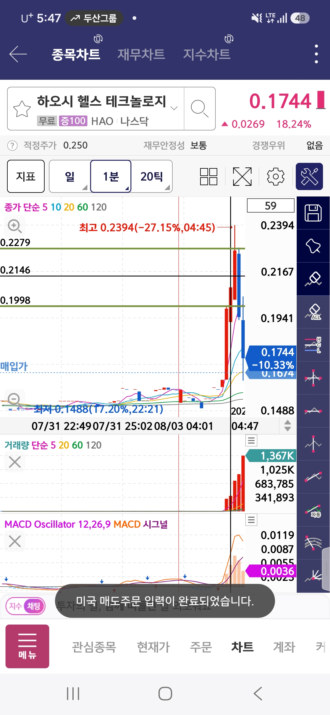The image size is (330, 715).
Task: Open the MACD panel menu icon
Action: click(x=251, y=520)
